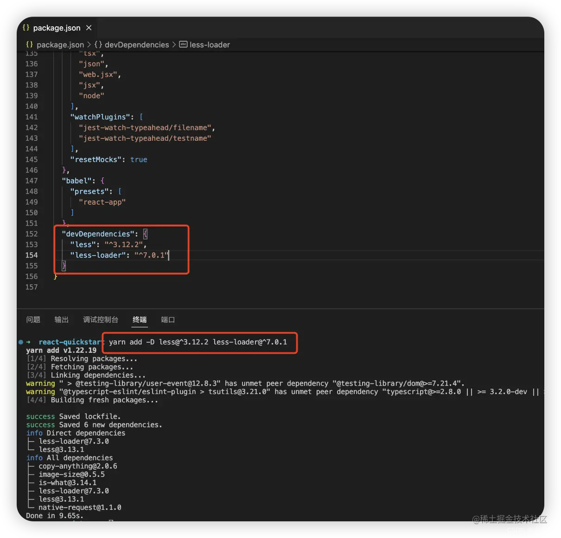Close the package.json editor tab
This screenshot has height=538, width=561.
click(89, 28)
